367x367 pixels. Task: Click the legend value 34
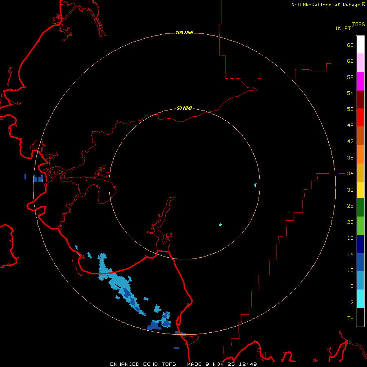click(x=350, y=174)
